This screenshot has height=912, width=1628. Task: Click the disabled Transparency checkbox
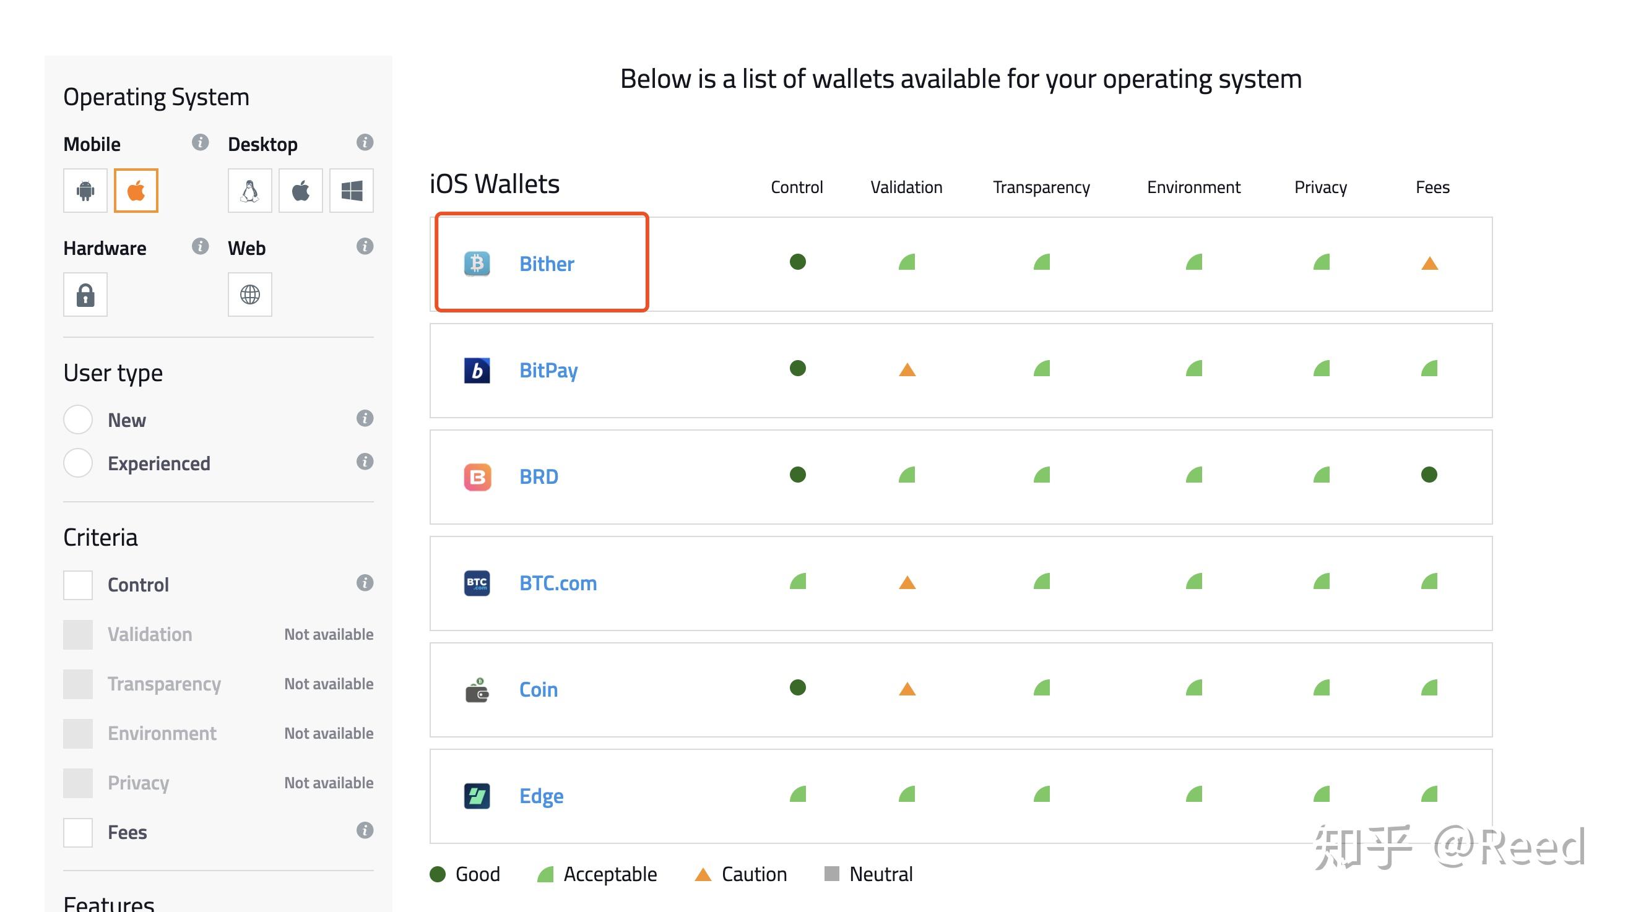78,684
